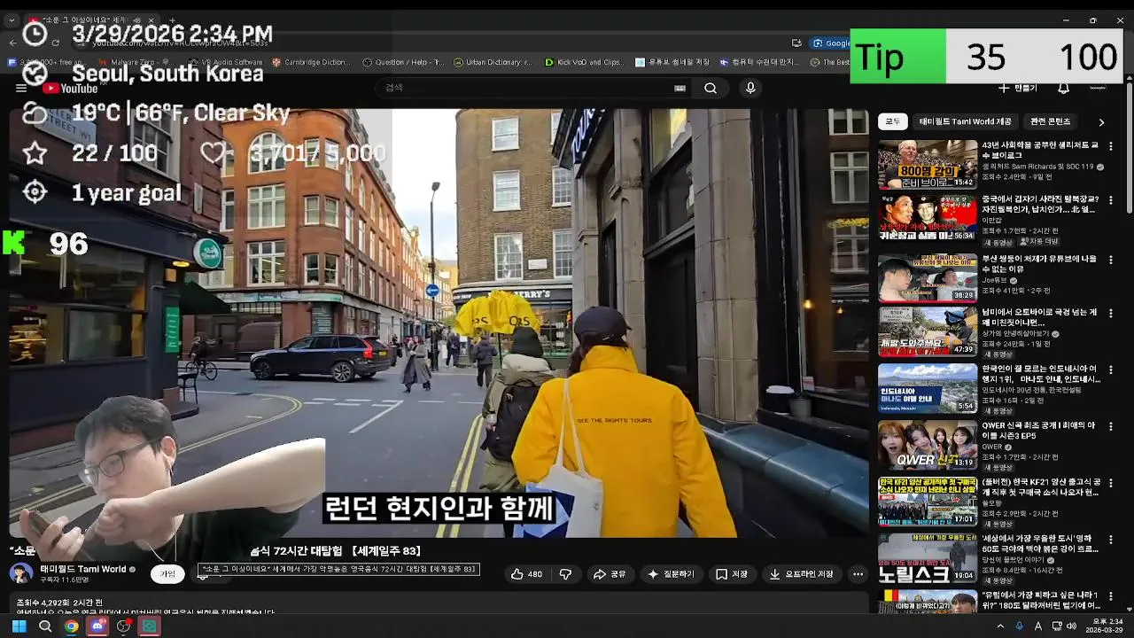Open VB Audio Software bookmark
1134x638 pixels.
(226, 62)
